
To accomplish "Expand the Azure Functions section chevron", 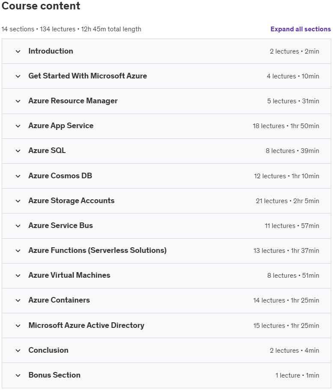I will pos(18,251).
